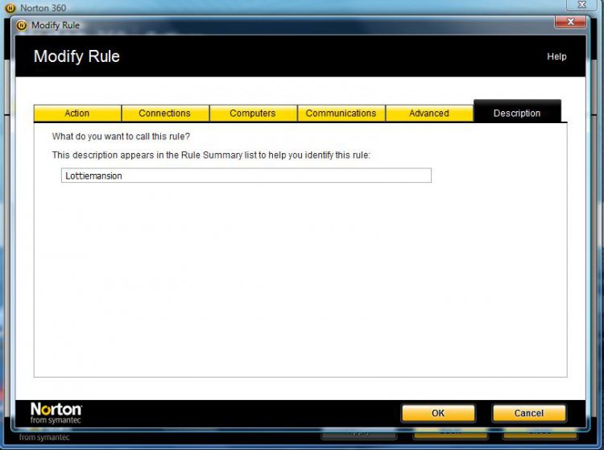604x450 pixels.
Task: Select the Computers tab
Action: 253,114
